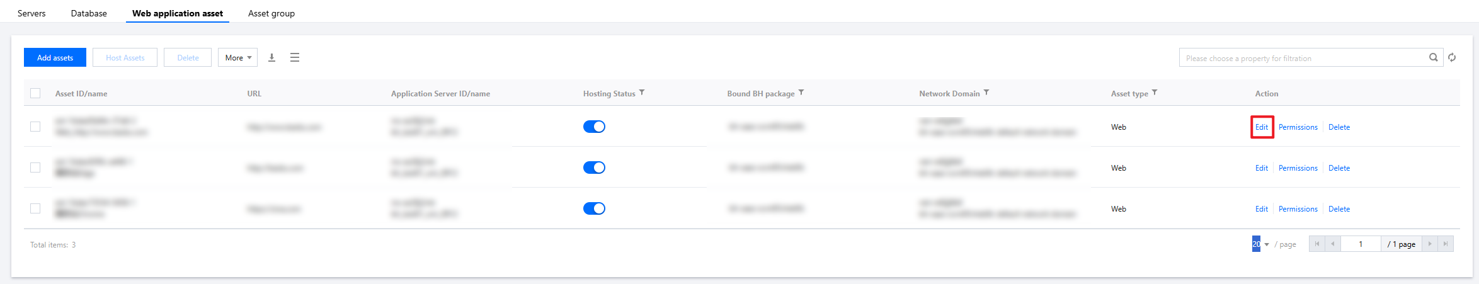The image size is (1479, 284).
Task: Open the Network Domain filter
Action: coord(986,93)
